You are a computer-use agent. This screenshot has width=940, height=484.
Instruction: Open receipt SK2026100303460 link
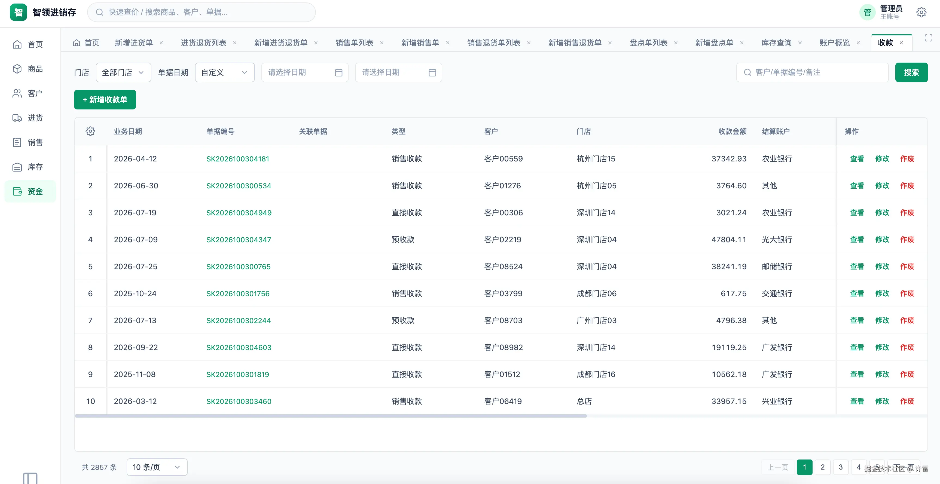point(239,401)
